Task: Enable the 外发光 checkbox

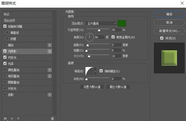Action: pos(5,88)
